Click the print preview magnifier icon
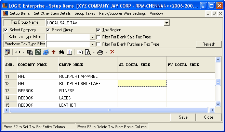The width and height of the screenshot is (225, 132). tap(88, 52)
